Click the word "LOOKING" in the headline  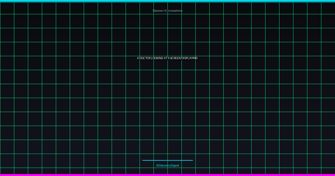coord(157,58)
